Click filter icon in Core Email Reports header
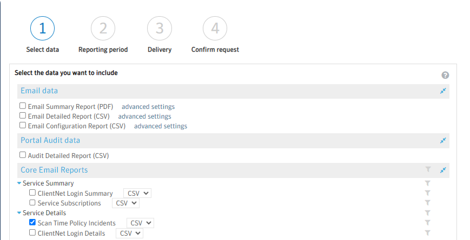The width and height of the screenshot is (470, 240). coord(428,170)
